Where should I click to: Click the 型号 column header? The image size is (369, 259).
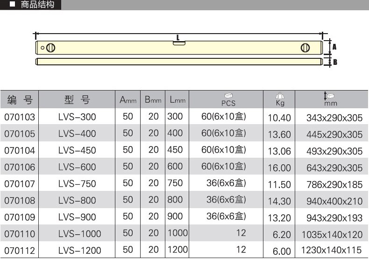(77, 99)
